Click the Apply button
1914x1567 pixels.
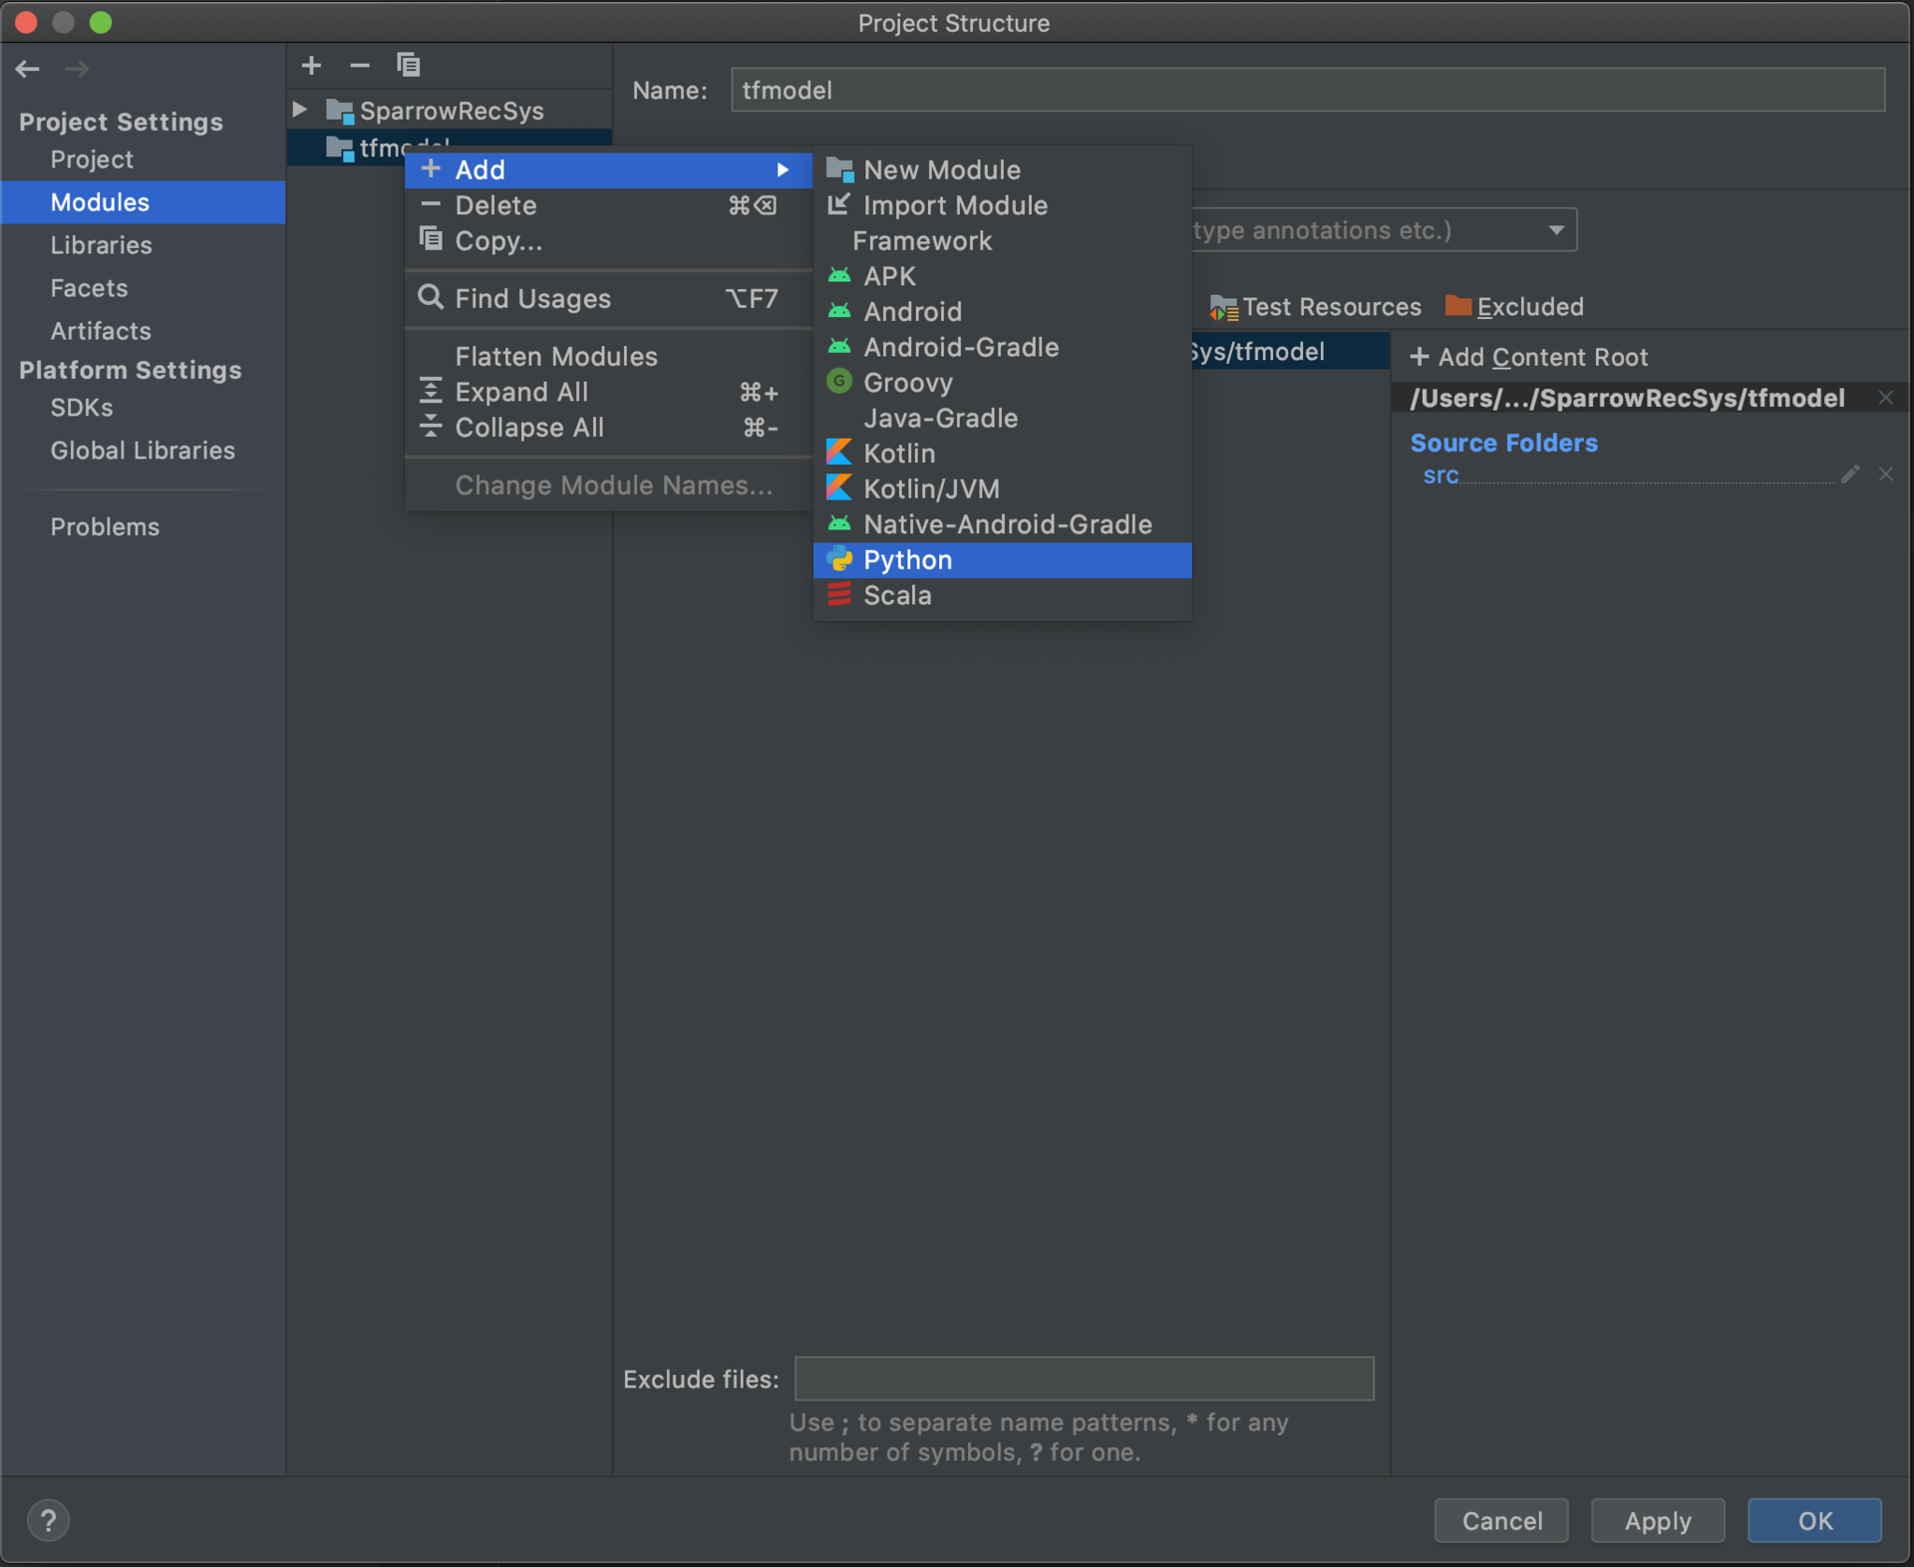pyautogui.click(x=1657, y=1520)
